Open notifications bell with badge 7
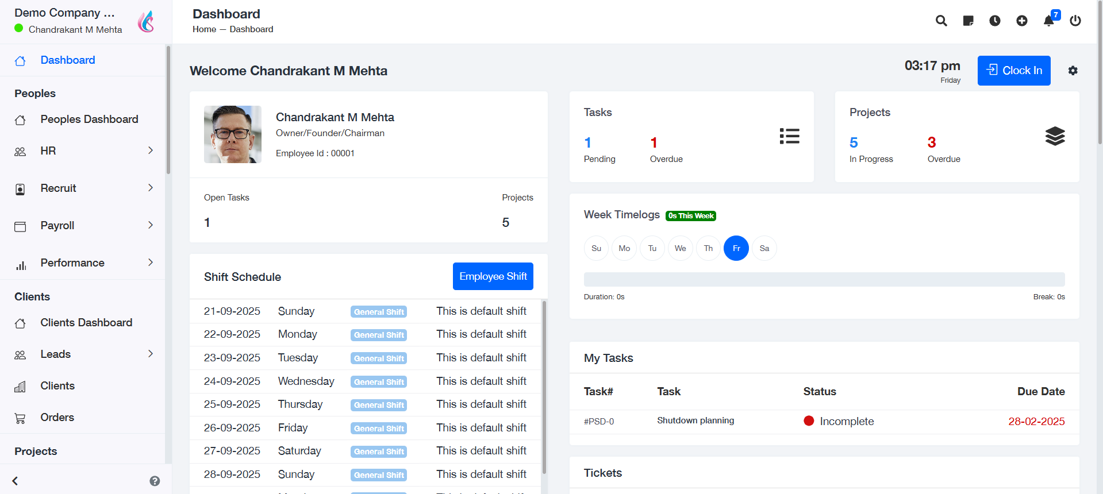 [x=1049, y=21]
